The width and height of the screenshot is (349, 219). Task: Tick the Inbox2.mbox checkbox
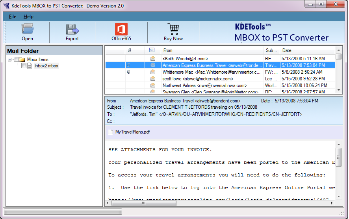coord(24,66)
